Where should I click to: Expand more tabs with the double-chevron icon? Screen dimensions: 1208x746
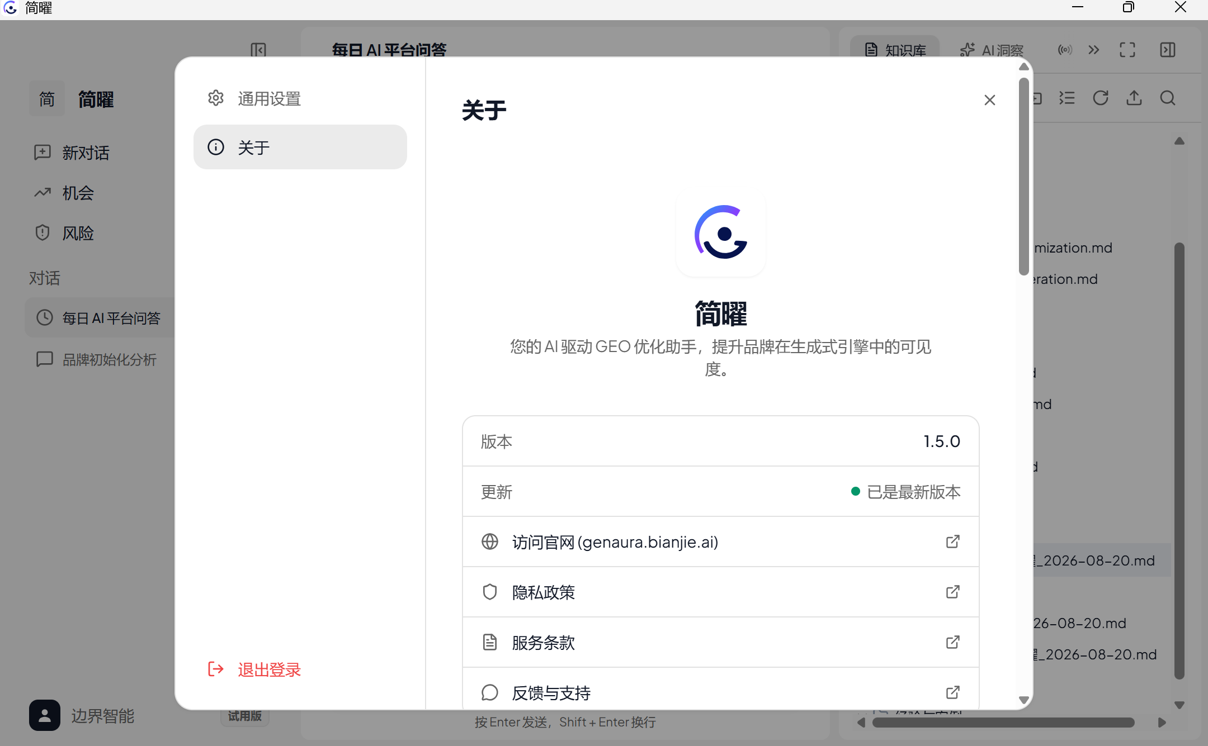1094,50
